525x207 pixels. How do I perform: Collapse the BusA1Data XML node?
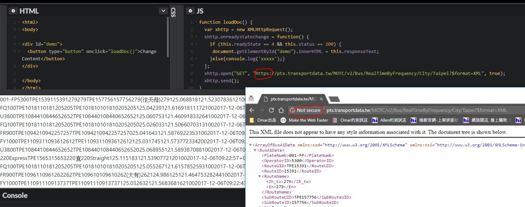254,150
